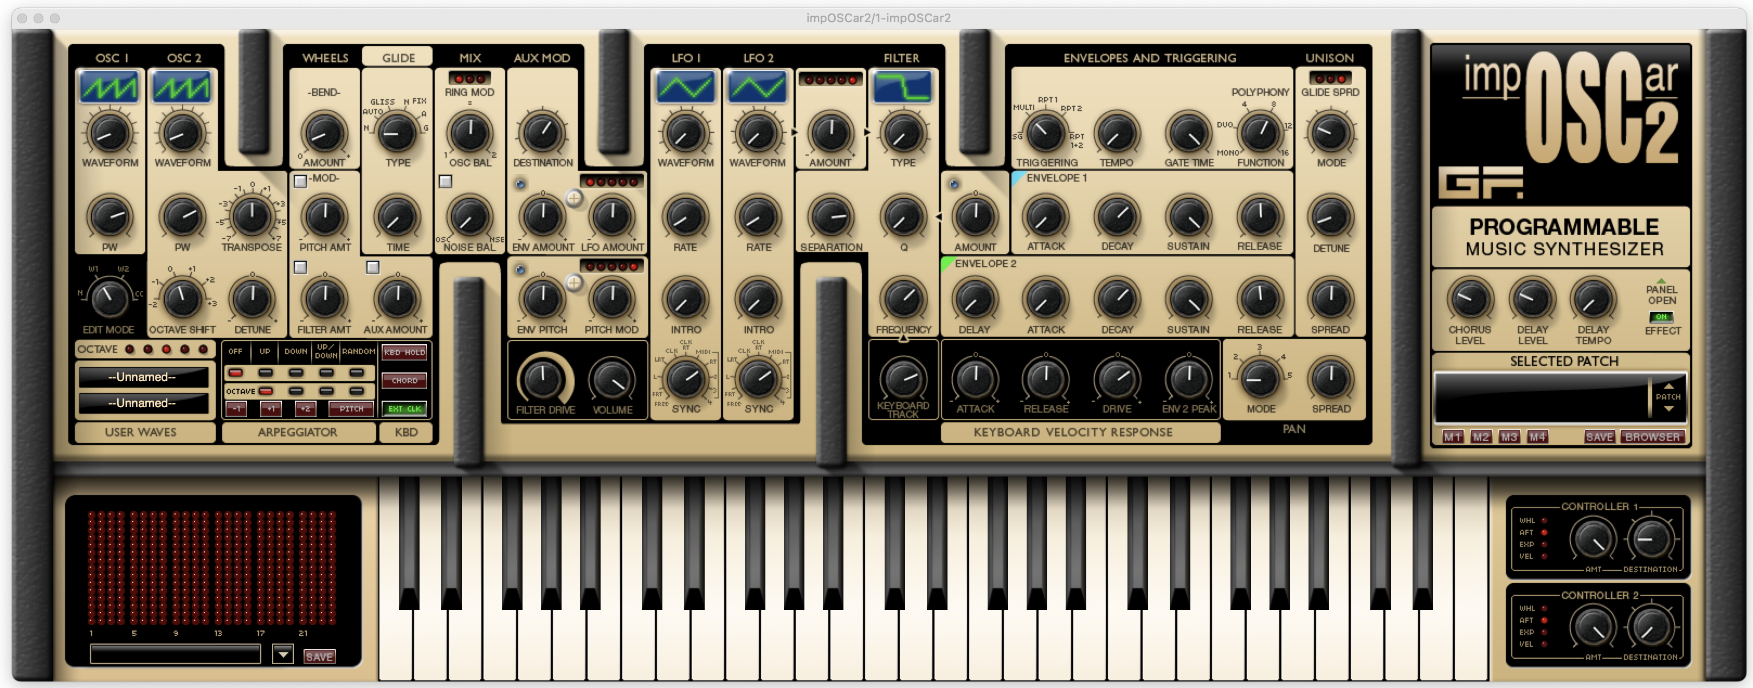
Task: Enable the MOD wheel checkbox
Action: tap(300, 181)
